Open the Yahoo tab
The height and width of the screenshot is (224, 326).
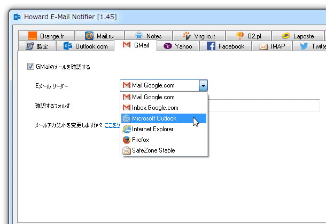pyautogui.click(x=178, y=46)
